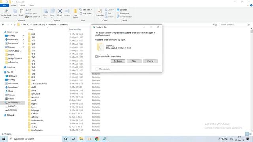The width and height of the screenshot is (253, 142).
Task: Click the Cut command
Action: coord(28,10)
